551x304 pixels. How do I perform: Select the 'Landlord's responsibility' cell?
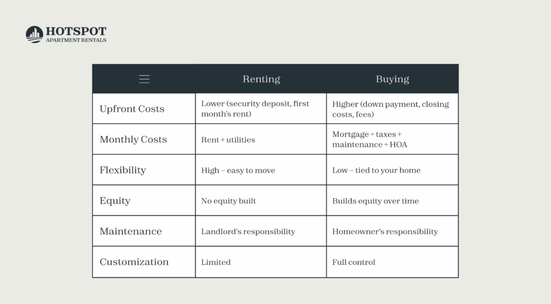[x=261, y=231]
